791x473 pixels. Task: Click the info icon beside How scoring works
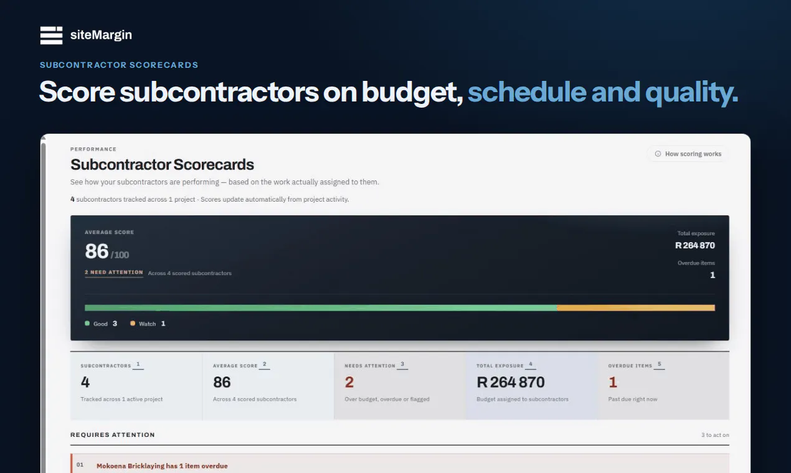(658, 154)
